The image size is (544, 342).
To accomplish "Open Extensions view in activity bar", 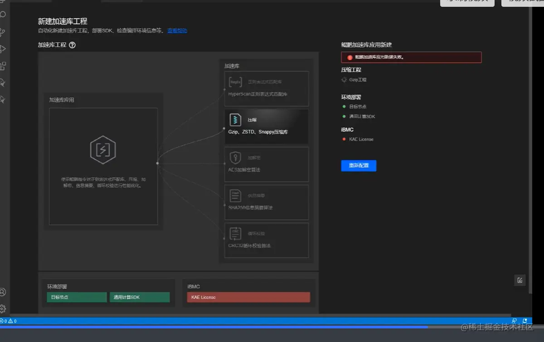I will (x=3, y=66).
